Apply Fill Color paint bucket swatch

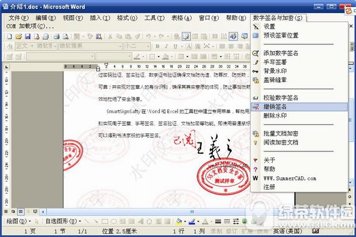(x=179, y=221)
